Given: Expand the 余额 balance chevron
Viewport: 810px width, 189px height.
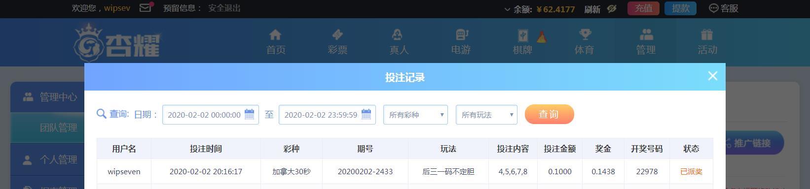Looking at the screenshot, I should [x=507, y=9].
